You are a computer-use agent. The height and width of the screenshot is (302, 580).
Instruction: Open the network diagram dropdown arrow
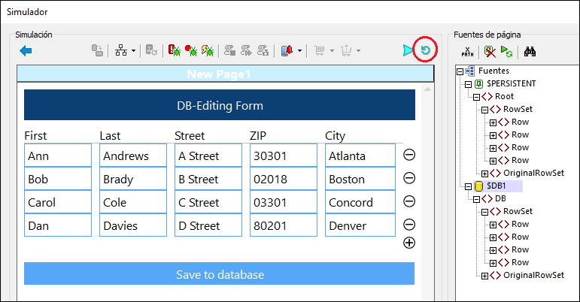click(133, 51)
